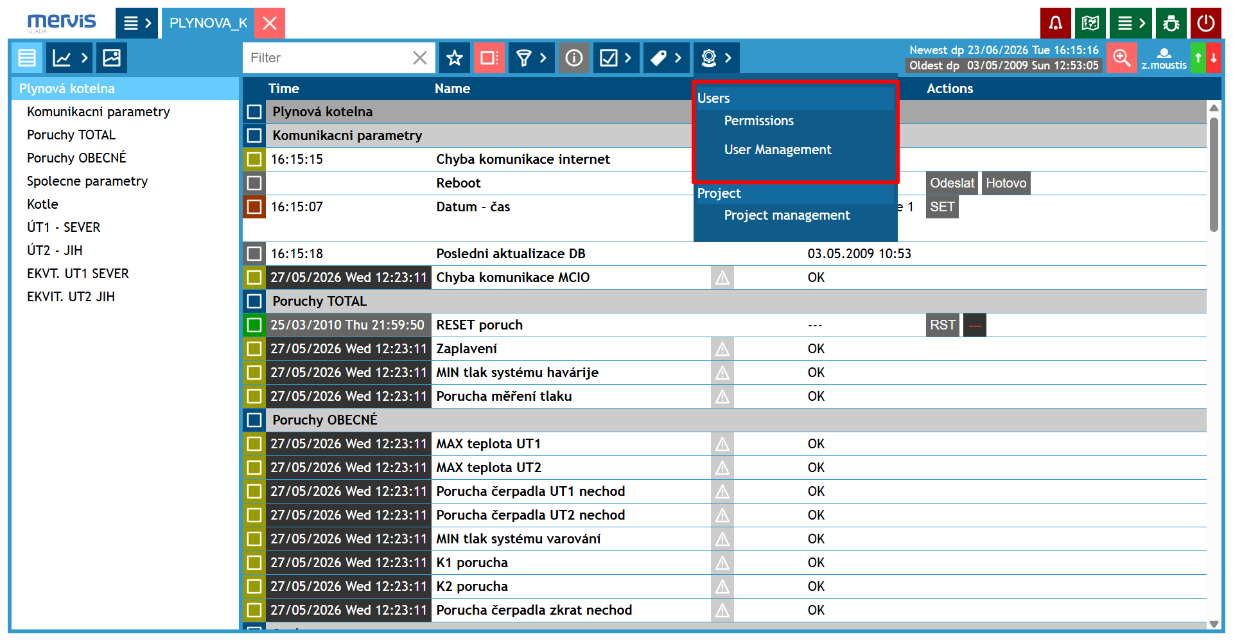Tick the Plynová kotelna group checkbox

(254, 112)
